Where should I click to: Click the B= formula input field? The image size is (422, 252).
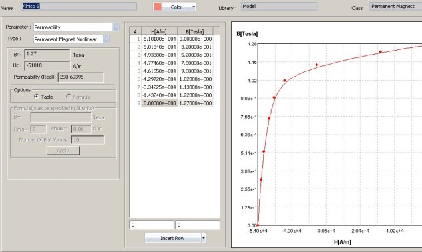point(61,117)
